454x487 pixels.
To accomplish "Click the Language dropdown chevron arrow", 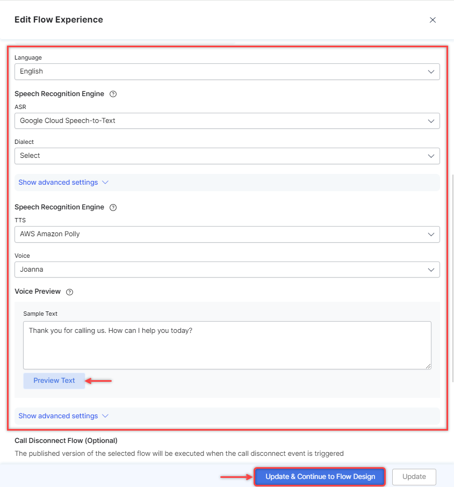I will (431, 72).
